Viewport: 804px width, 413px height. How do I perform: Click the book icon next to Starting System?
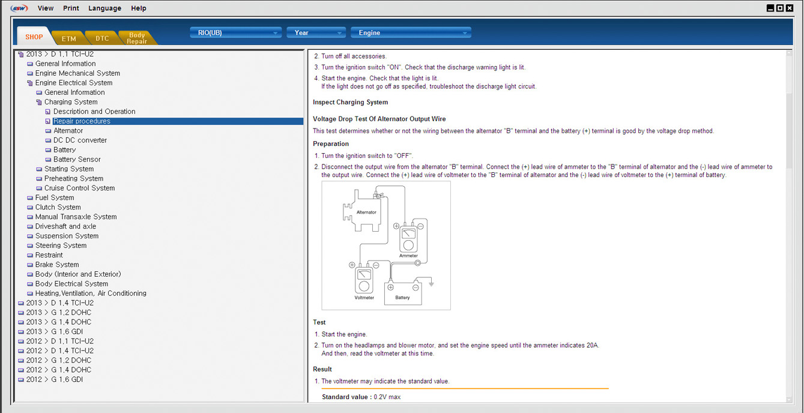tap(39, 169)
